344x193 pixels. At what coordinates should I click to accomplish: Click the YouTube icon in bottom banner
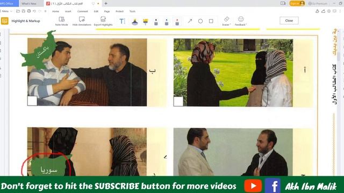coord(253,186)
